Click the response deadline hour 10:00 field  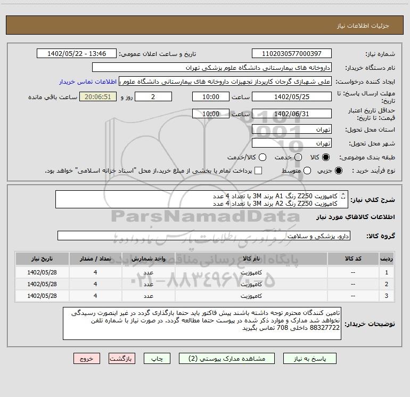(x=211, y=97)
